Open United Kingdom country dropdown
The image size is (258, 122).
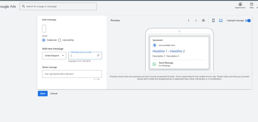[54, 56]
